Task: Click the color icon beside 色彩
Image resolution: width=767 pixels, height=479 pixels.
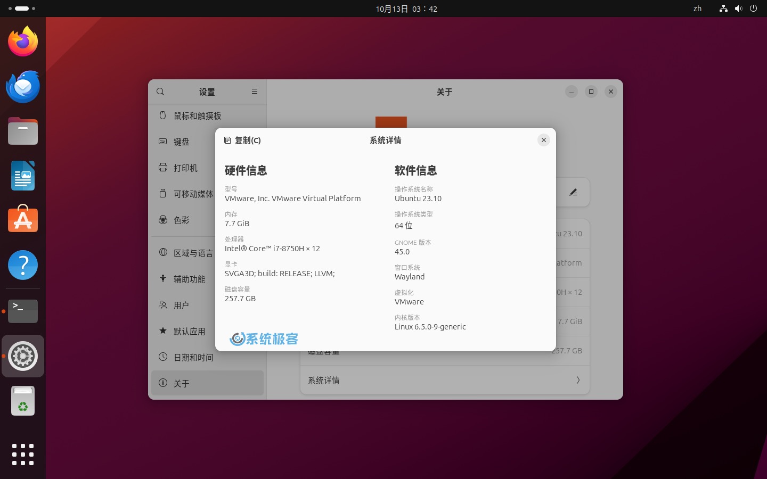Action: (163, 219)
